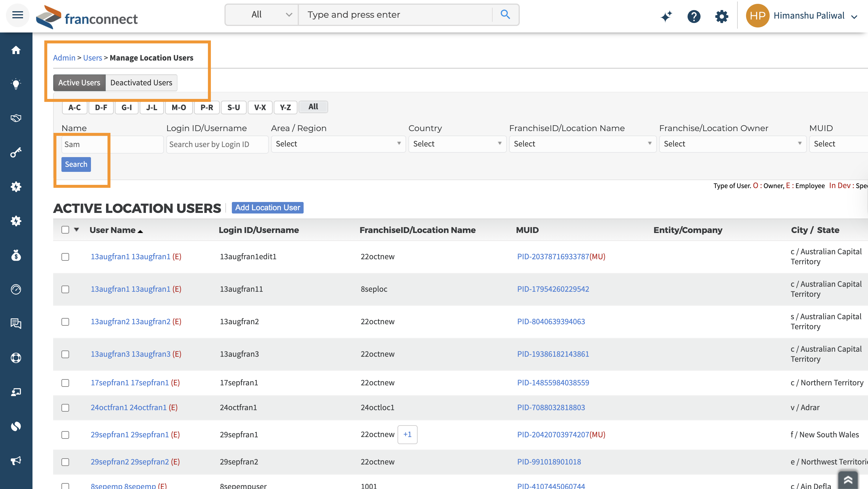Viewport: 868px width, 489px height.
Task: Open the Country select dropdown
Action: [457, 144]
